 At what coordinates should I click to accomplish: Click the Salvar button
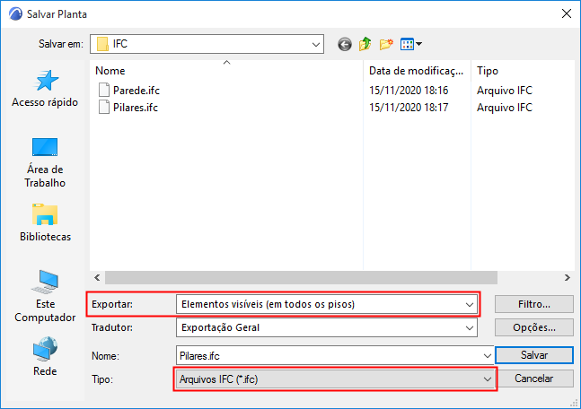(x=533, y=356)
